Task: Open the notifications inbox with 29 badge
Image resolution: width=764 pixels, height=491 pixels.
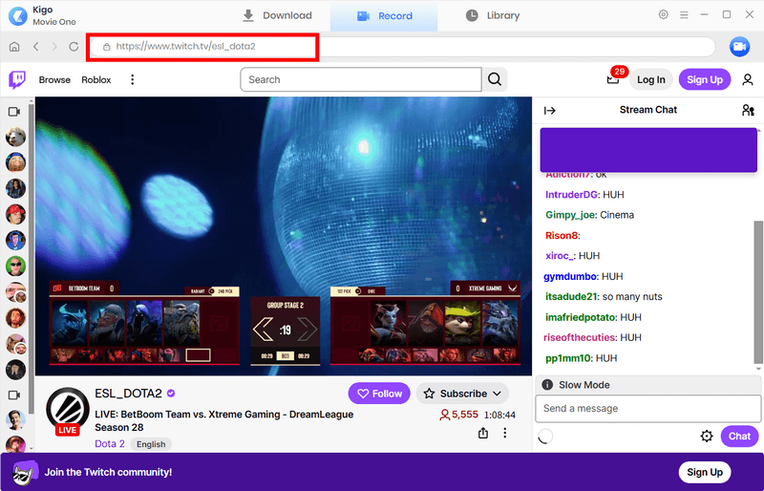Action: (613, 79)
